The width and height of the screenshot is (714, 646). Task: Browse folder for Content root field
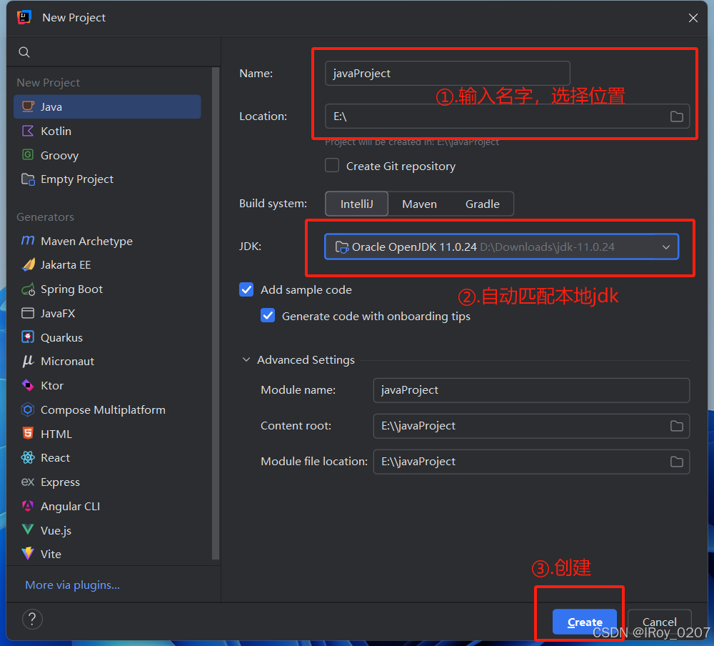[x=677, y=426]
